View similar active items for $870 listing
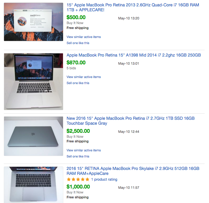 click(84, 77)
